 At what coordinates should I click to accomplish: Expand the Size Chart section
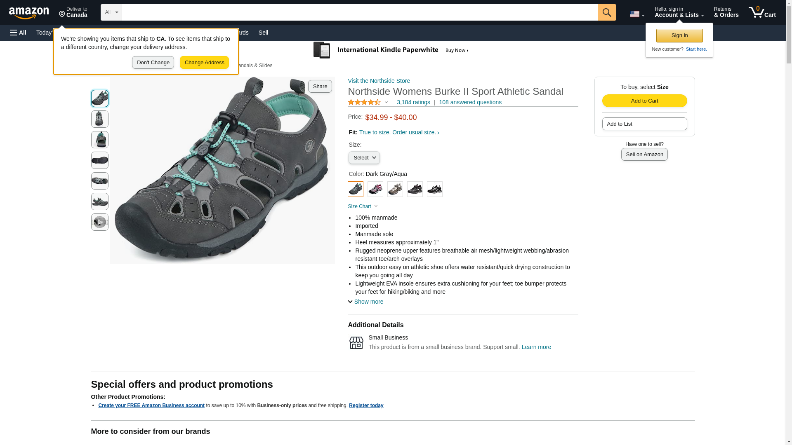[363, 206]
